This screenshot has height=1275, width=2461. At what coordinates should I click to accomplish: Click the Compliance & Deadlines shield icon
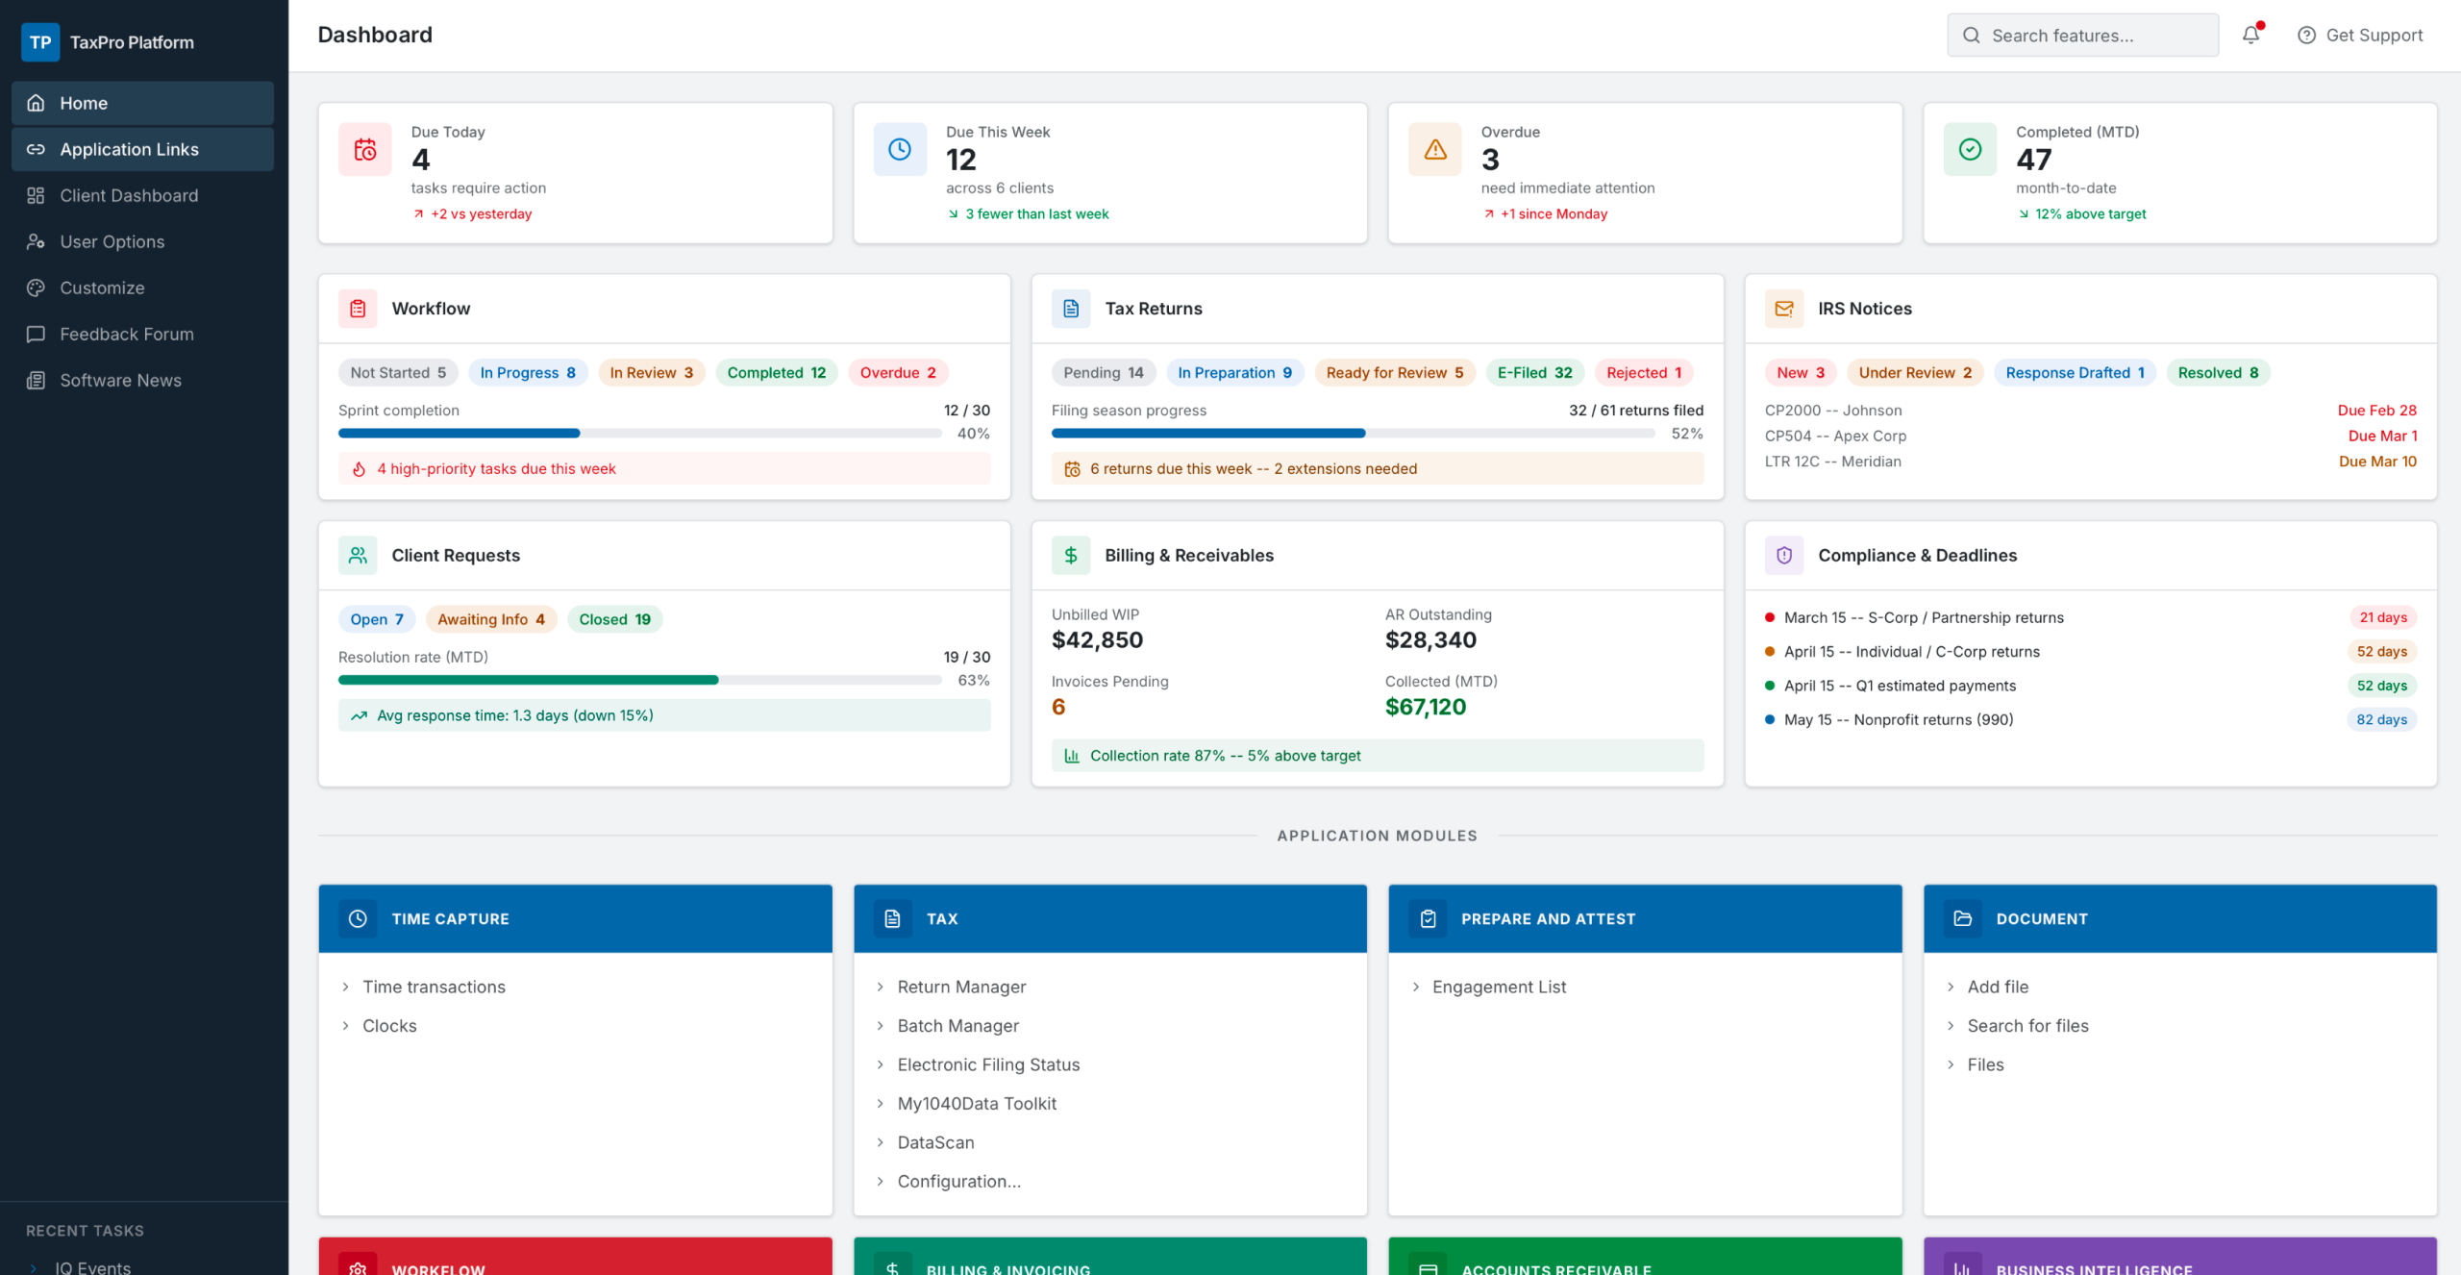1784,556
